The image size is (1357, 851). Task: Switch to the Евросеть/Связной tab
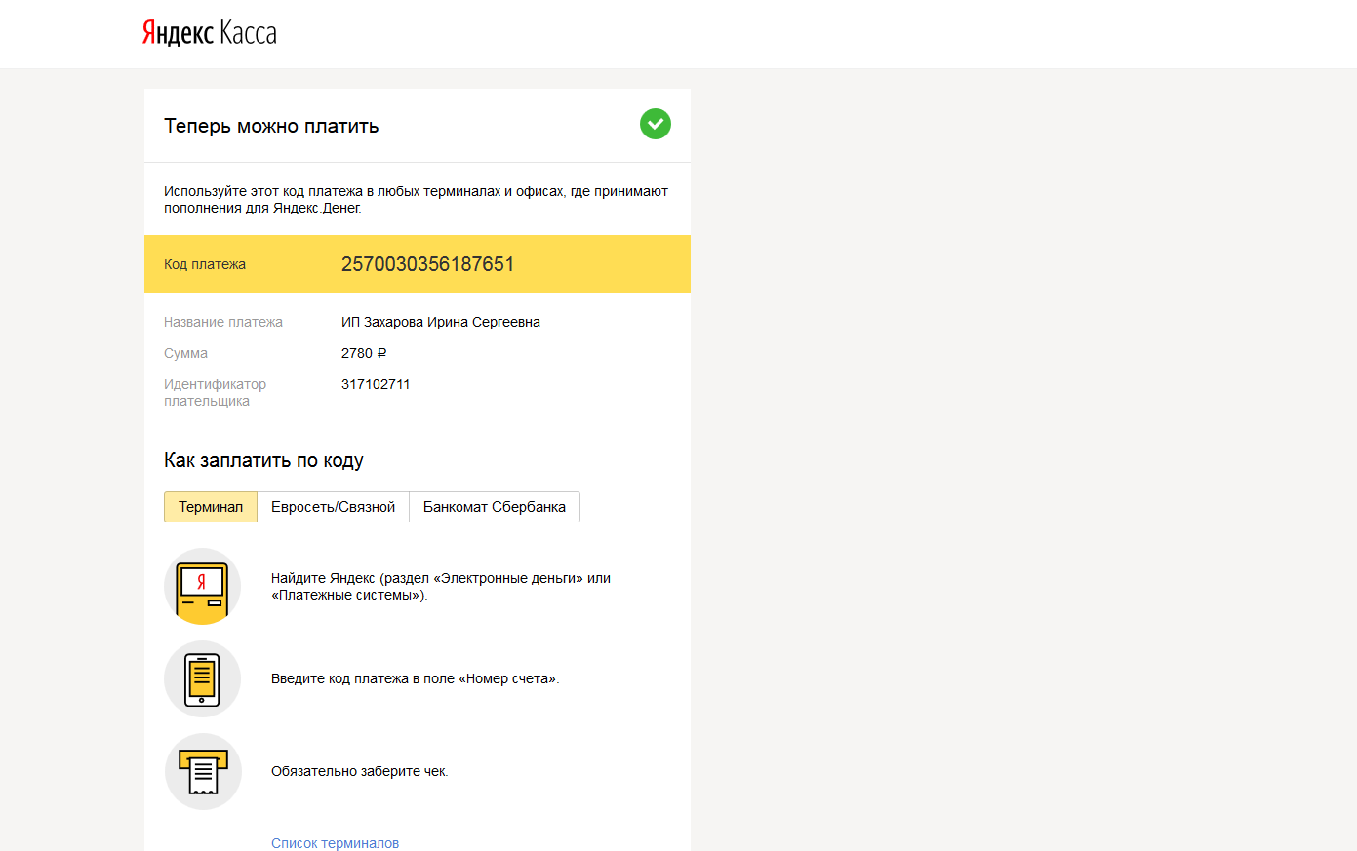pyautogui.click(x=333, y=507)
